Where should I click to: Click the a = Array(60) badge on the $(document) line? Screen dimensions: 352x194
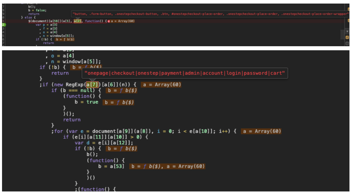point(123,21)
